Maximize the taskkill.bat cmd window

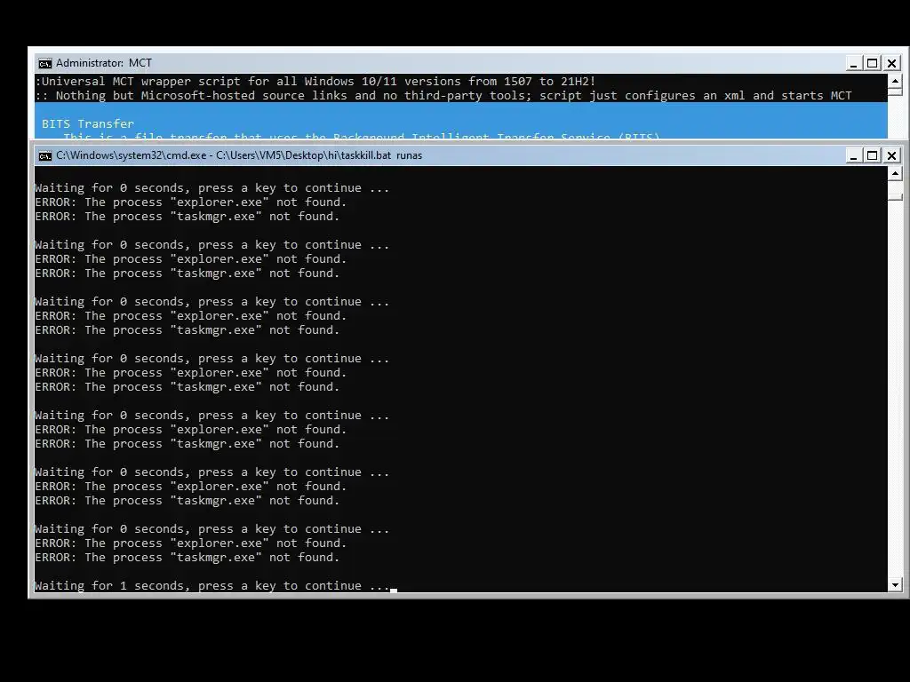873,155
